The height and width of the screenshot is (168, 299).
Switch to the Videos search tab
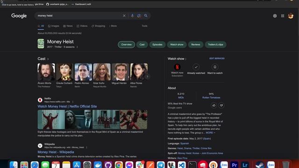pos(82,26)
